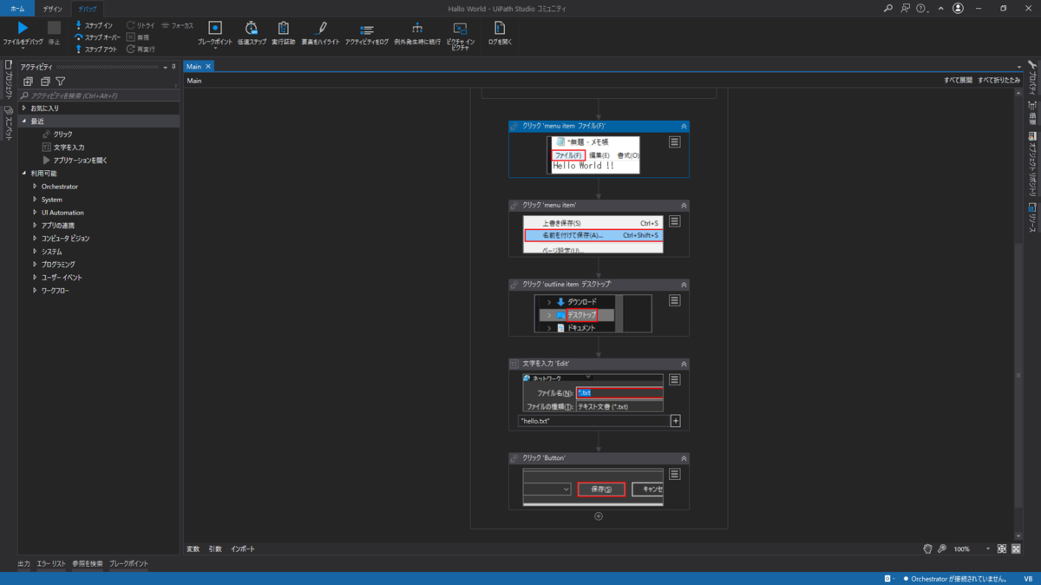Toggle ブレークポイント breakpoint icon
The height and width of the screenshot is (585, 1041).
click(x=215, y=28)
